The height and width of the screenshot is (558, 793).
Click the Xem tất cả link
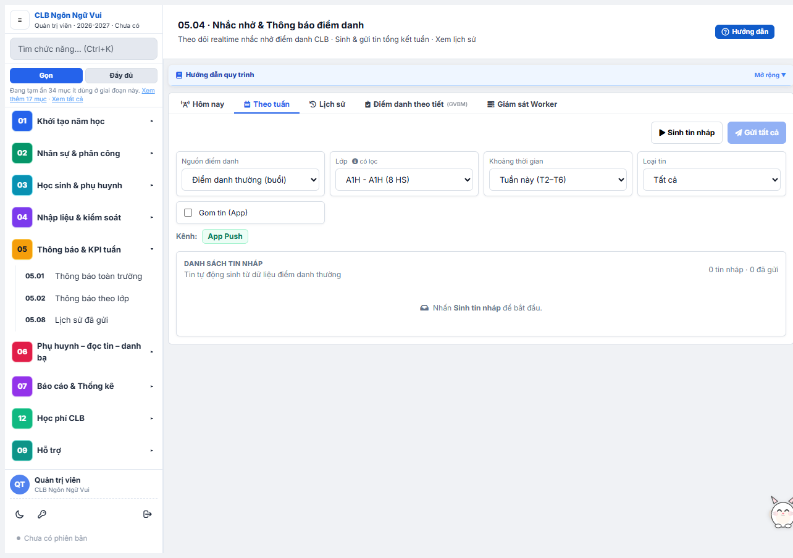(67, 99)
